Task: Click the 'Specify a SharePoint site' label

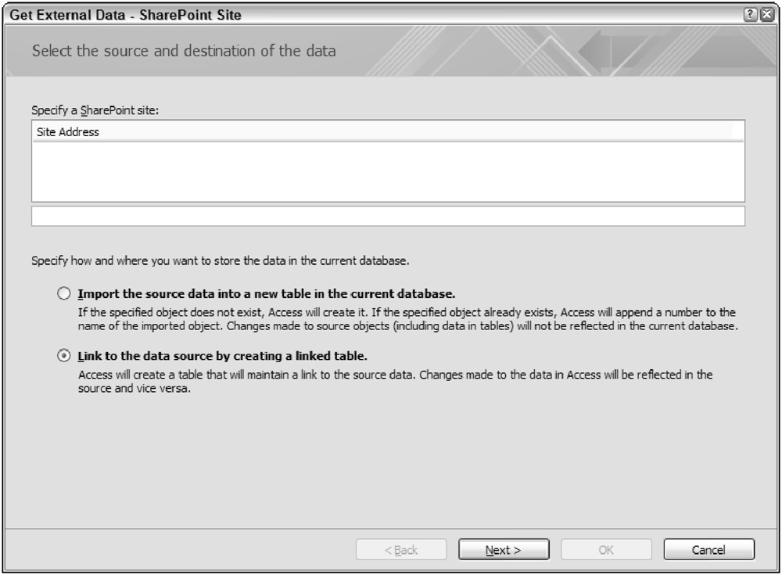Action: (95, 110)
